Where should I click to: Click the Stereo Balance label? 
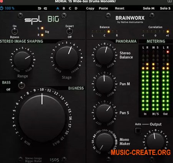[126, 55]
